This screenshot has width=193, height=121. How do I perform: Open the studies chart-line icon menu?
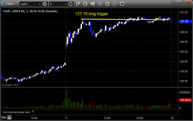pyautogui.click(x=85, y=4)
